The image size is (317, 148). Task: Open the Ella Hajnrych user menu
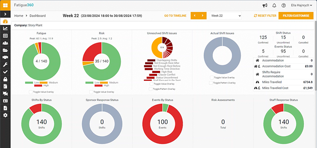coord(302,6)
